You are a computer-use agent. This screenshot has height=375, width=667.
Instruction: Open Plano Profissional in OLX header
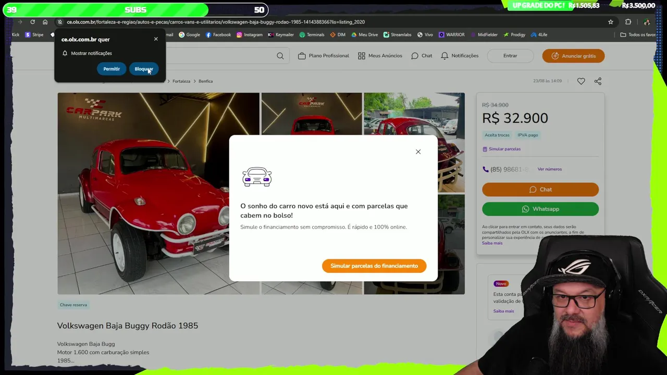point(323,56)
